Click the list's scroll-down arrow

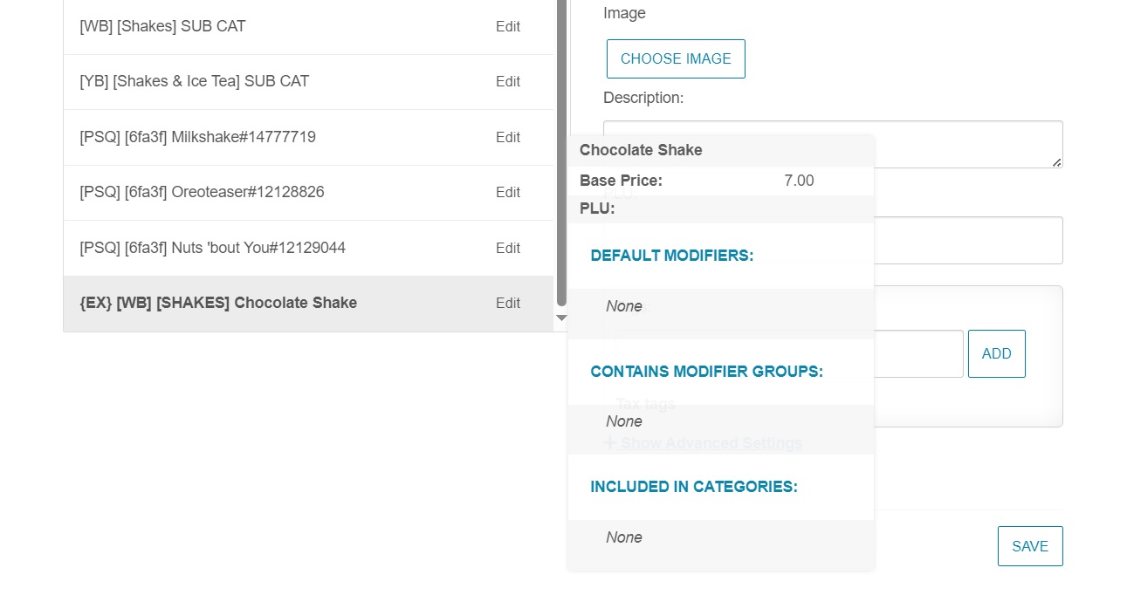[x=561, y=318]
